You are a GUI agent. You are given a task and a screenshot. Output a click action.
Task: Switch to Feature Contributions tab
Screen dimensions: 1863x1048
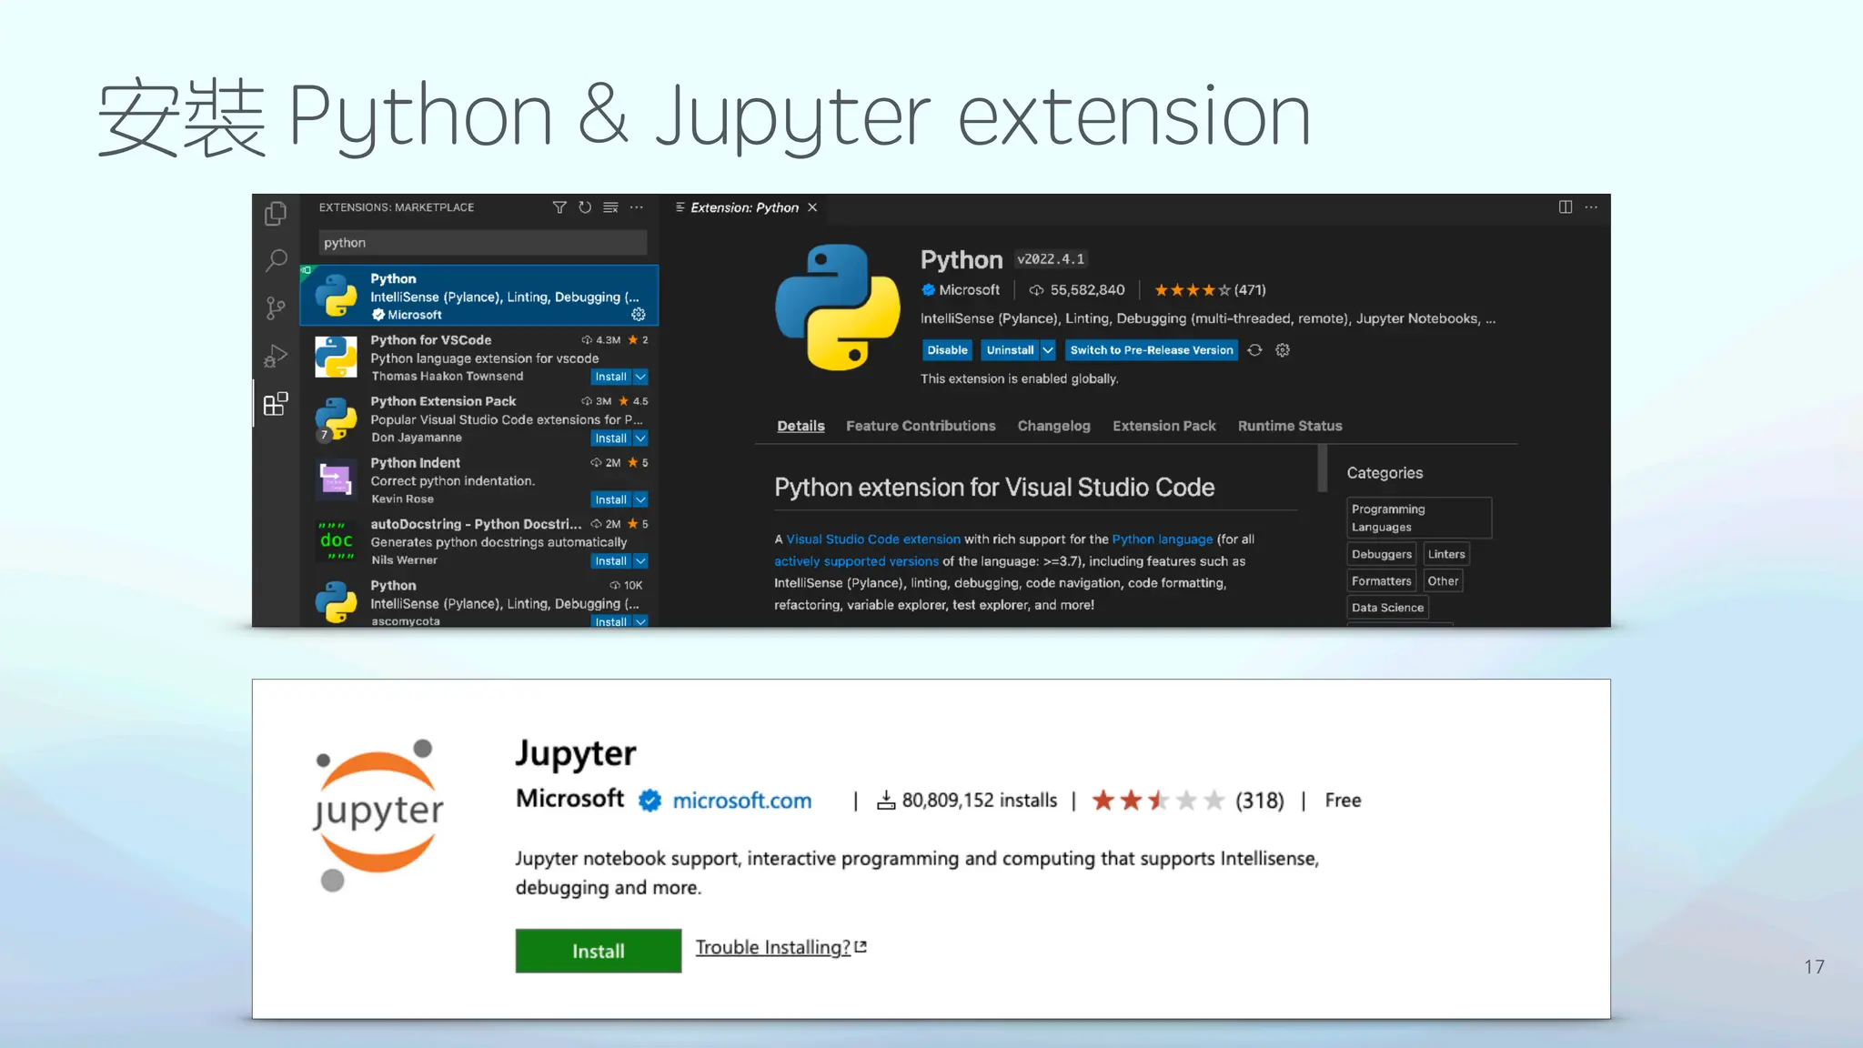coord(921,426)
